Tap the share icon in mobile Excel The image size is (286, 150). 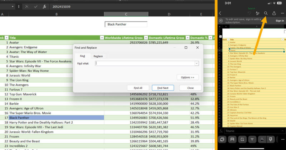(x=274, y=13)
